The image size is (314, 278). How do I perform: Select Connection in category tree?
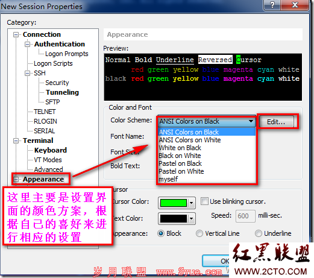(x=42, y=34)
